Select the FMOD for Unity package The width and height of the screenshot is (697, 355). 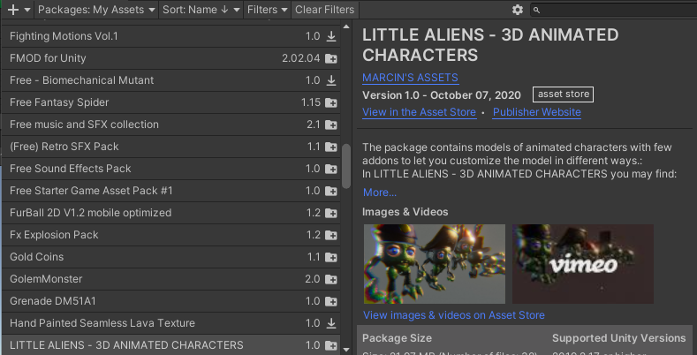click(171, 58)
